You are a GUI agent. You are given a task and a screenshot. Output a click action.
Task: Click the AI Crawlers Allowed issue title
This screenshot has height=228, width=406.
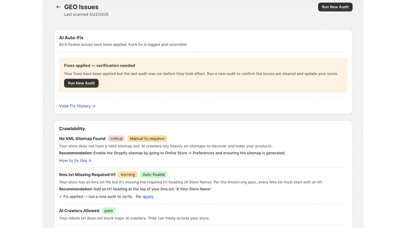pos(79,211)
